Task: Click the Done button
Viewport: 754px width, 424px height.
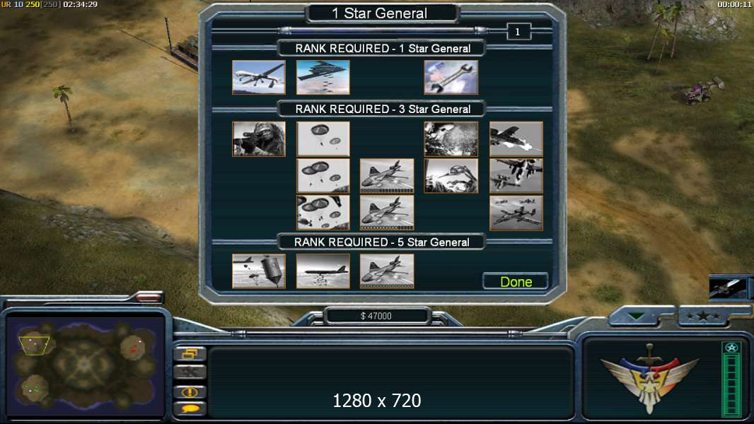Action: pyautogui.click(x=516, y=281)
